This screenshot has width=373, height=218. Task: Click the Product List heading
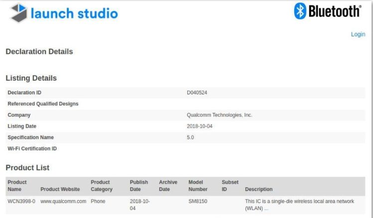pos(27,167)
